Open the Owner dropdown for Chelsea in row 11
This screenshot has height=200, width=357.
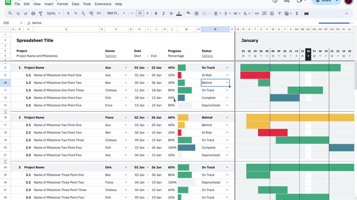pos(126,90)
